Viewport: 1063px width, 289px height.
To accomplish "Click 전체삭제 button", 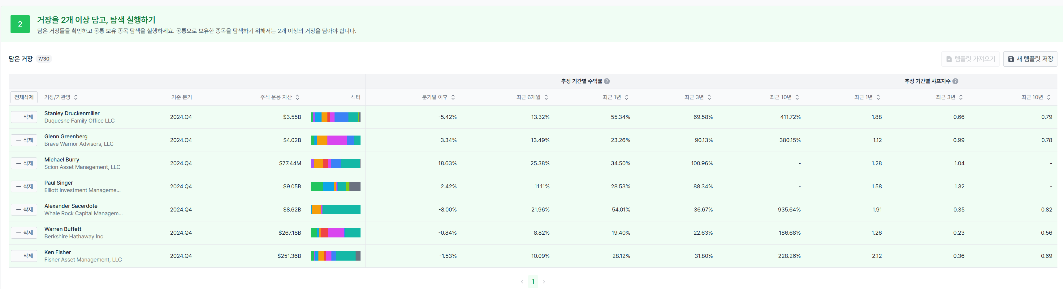I will 24,98.
